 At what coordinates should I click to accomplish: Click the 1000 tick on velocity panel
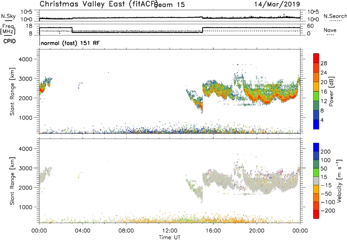point(25,207)
